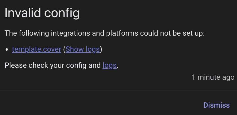Click the horizontal divider above Dismiss

tap(118, 90)
